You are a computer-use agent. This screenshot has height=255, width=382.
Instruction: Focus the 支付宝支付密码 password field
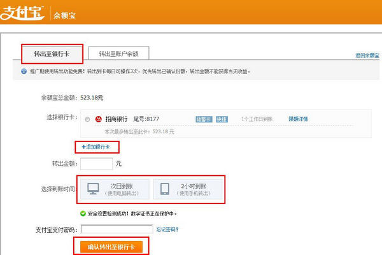pos(117,229)
